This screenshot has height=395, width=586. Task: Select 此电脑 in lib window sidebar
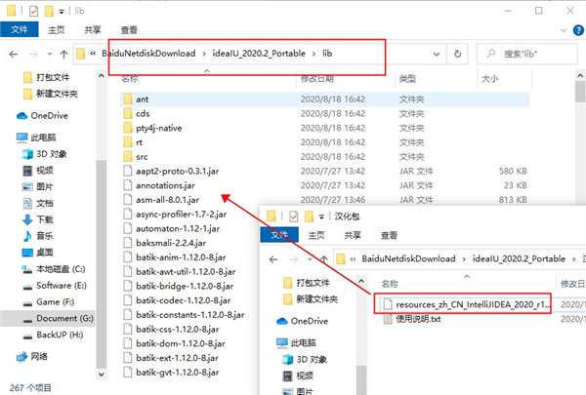(x=43, y=138)
